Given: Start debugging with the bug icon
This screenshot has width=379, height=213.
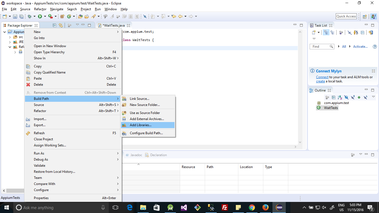Looking at the screenshot, I should pos(30,16).
